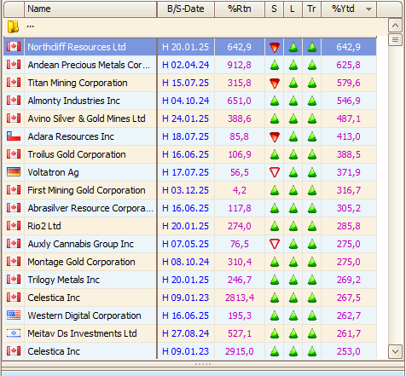Image resolution: width=406 pixels, height=376 pixels.
Task: Select Aclara Resources Inc name
Action: point(71,136)
